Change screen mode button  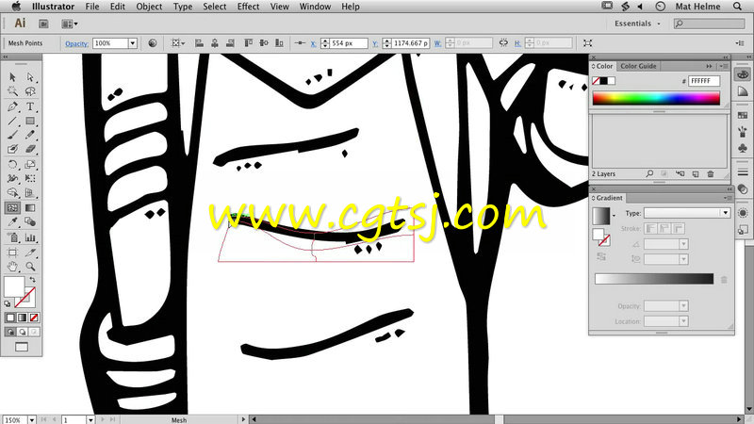(22, 347)
